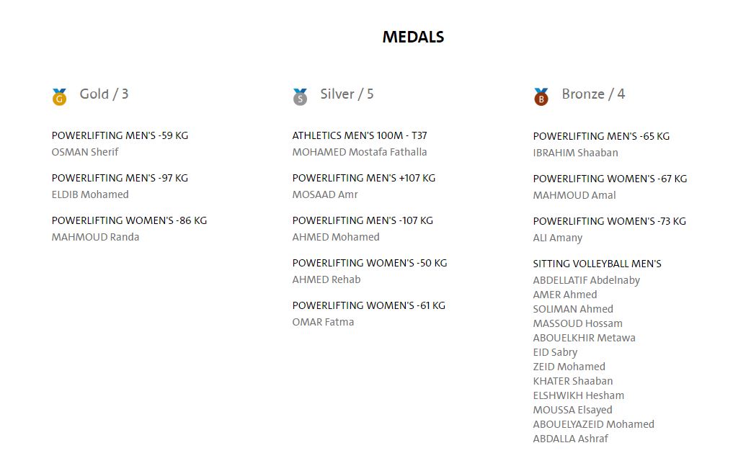Screen dimensions: 733x466
Task: Select Powerlifting Women's -86 KG event
Action: pyautogui.click(x=129, y=220)
